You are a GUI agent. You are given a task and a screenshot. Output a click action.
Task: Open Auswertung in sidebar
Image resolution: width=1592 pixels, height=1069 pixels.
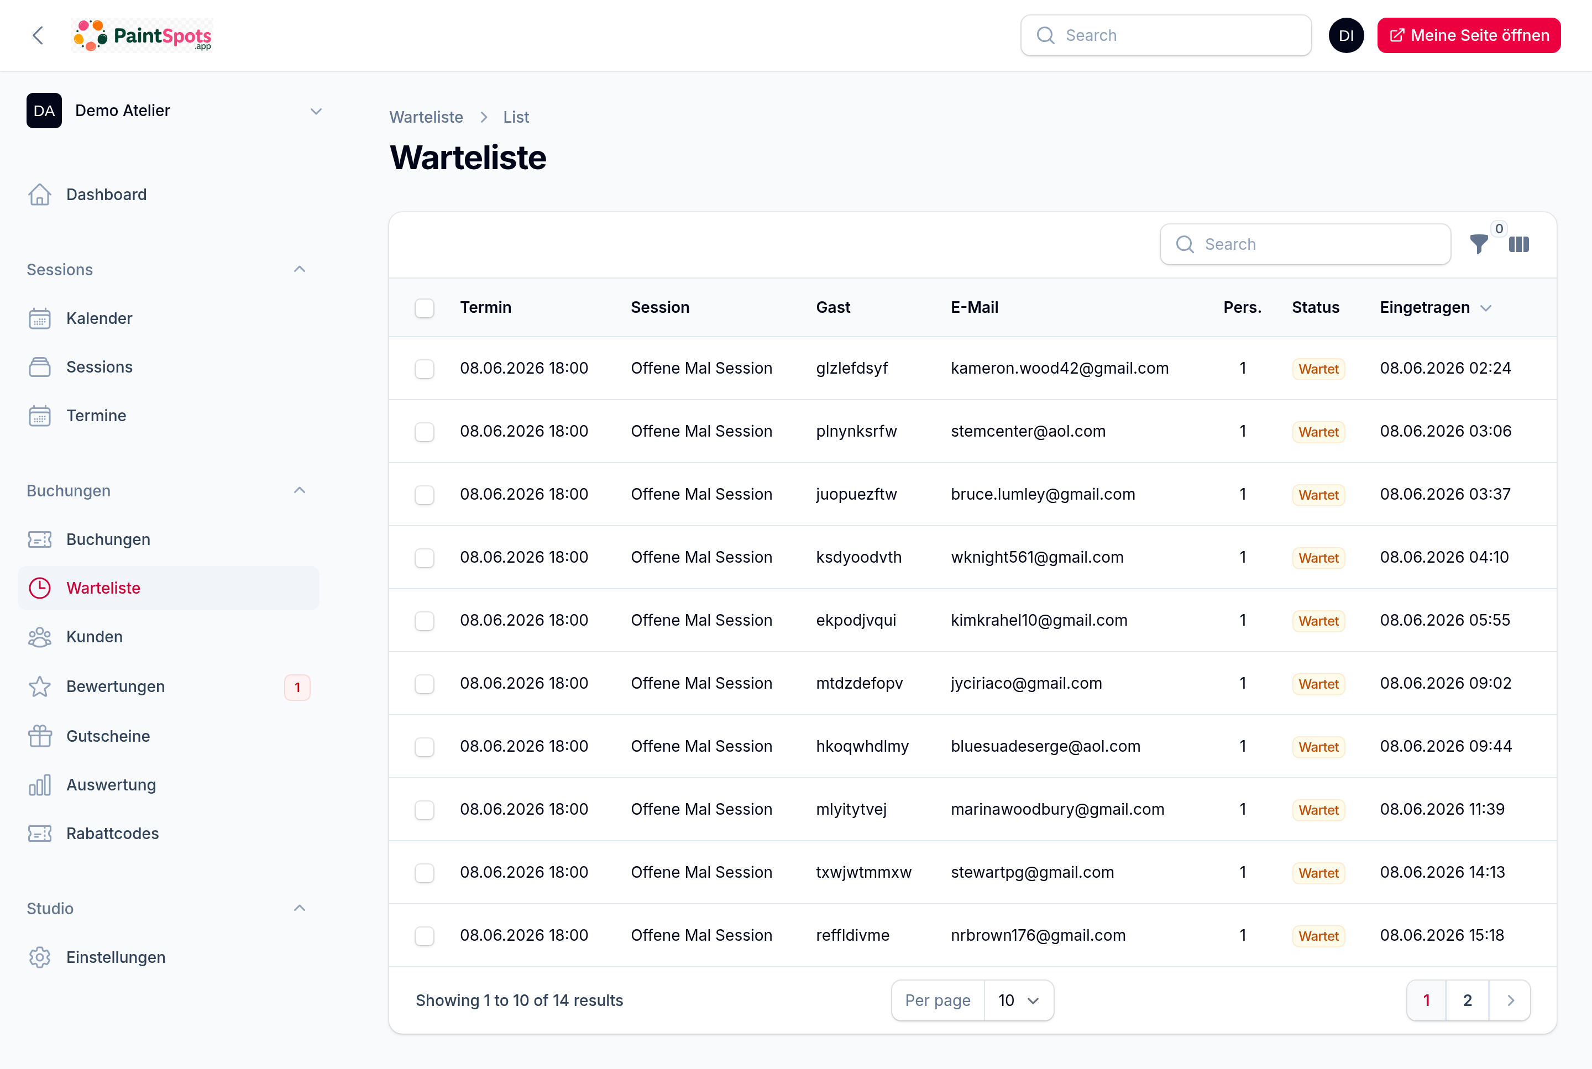tap(167, 785)
